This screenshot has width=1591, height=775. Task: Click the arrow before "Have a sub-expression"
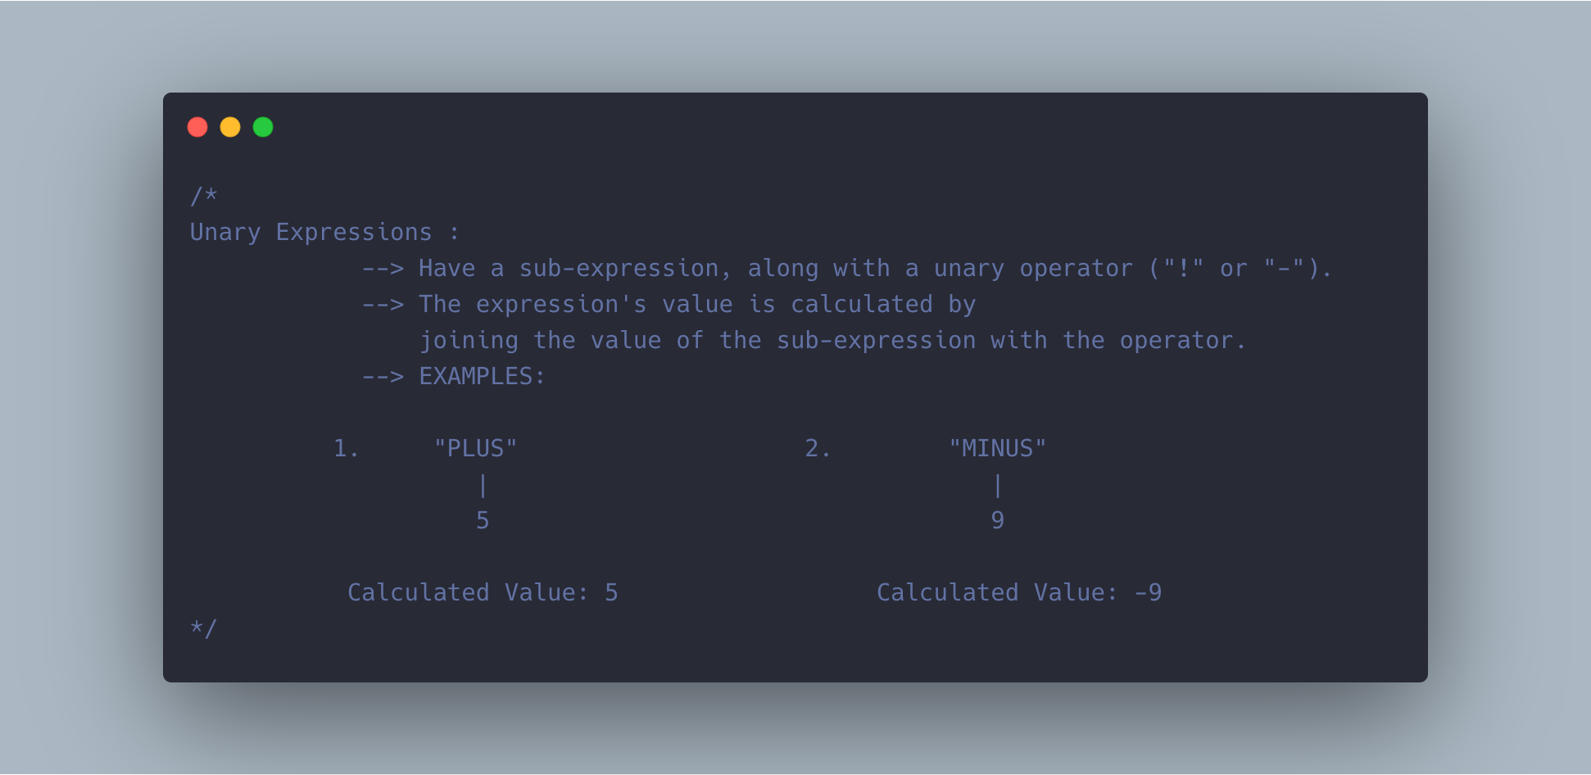pyautogui.click(x=383, y=269)
